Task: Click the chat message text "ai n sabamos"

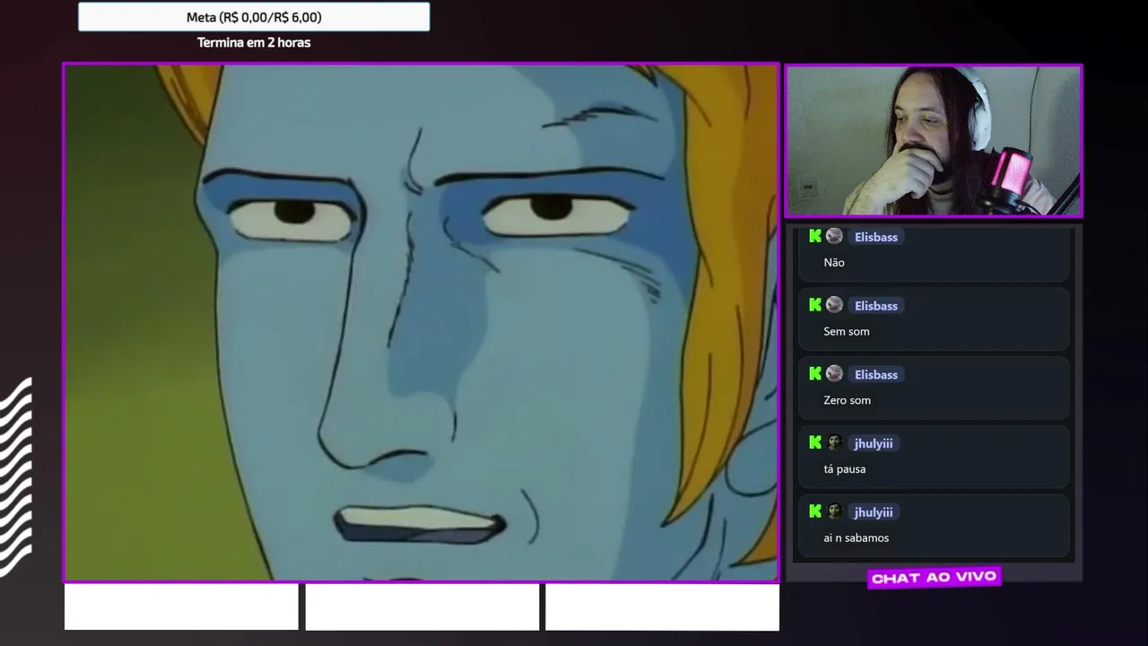Action: click(x=857, y=537)
